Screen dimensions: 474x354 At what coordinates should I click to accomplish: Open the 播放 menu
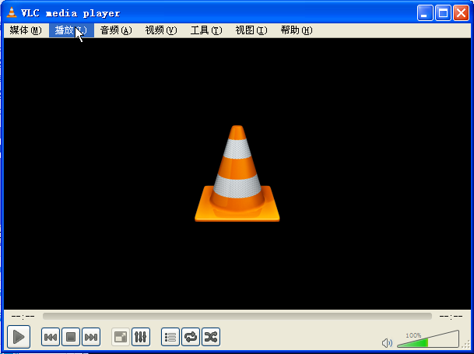coord(72,30)
